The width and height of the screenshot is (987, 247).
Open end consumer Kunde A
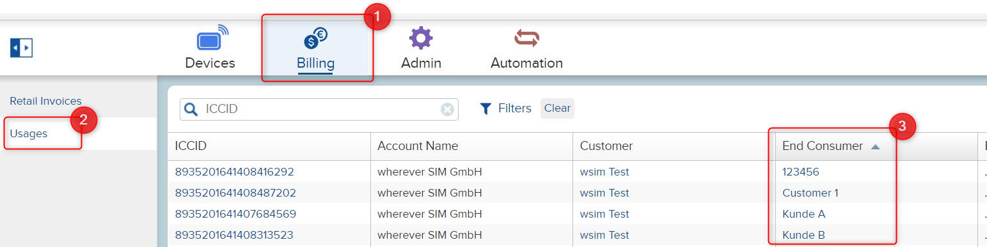coord(803,214)
